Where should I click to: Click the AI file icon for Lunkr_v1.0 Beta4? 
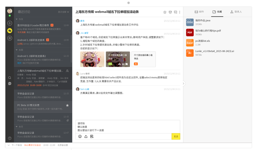pos(190,53)
